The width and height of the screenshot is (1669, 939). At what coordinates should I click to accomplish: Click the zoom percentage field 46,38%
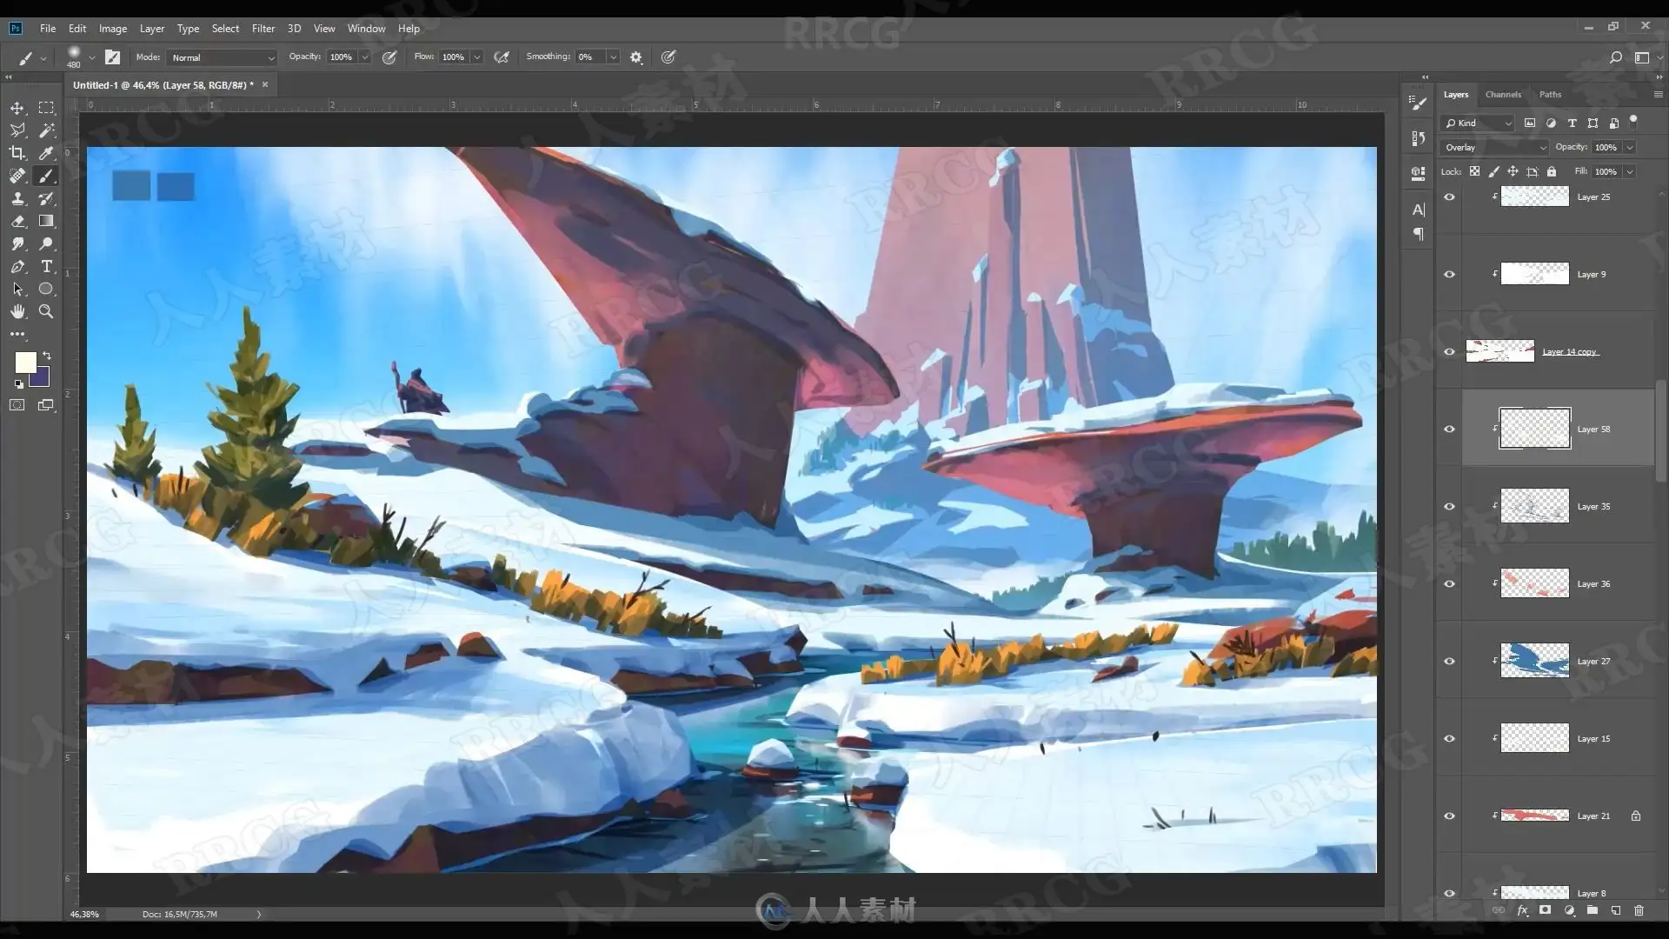84,915
